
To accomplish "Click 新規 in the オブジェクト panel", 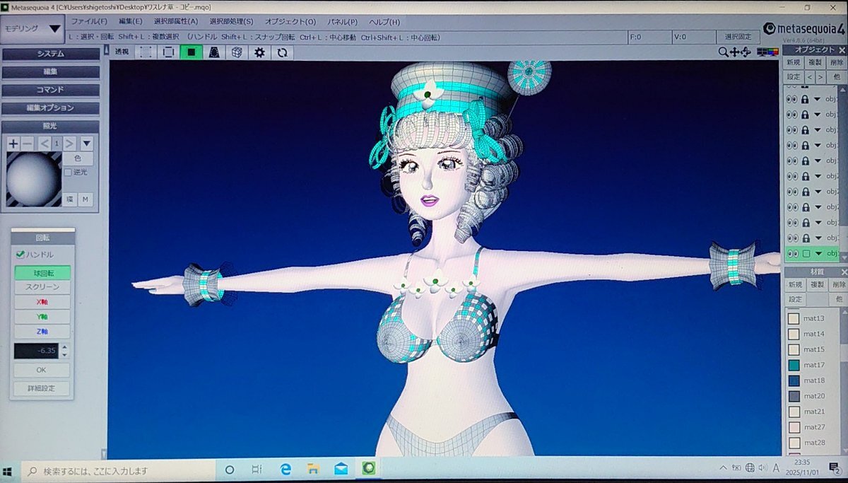I will pos(794,62).
